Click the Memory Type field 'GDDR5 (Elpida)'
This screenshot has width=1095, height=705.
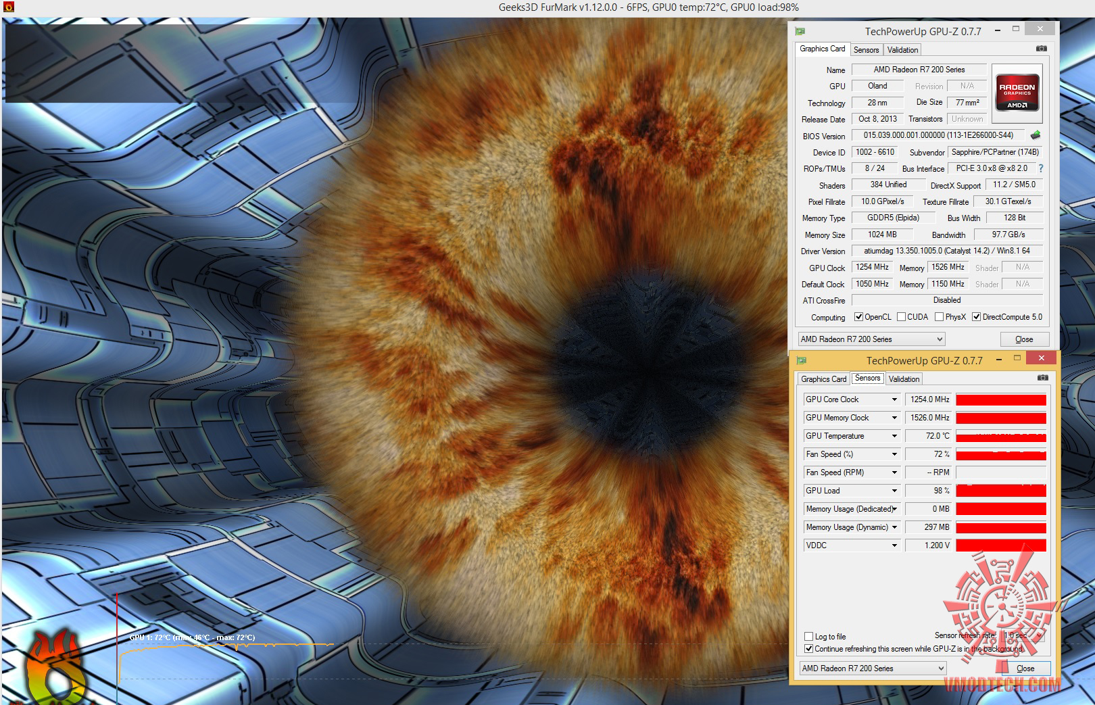894,218
